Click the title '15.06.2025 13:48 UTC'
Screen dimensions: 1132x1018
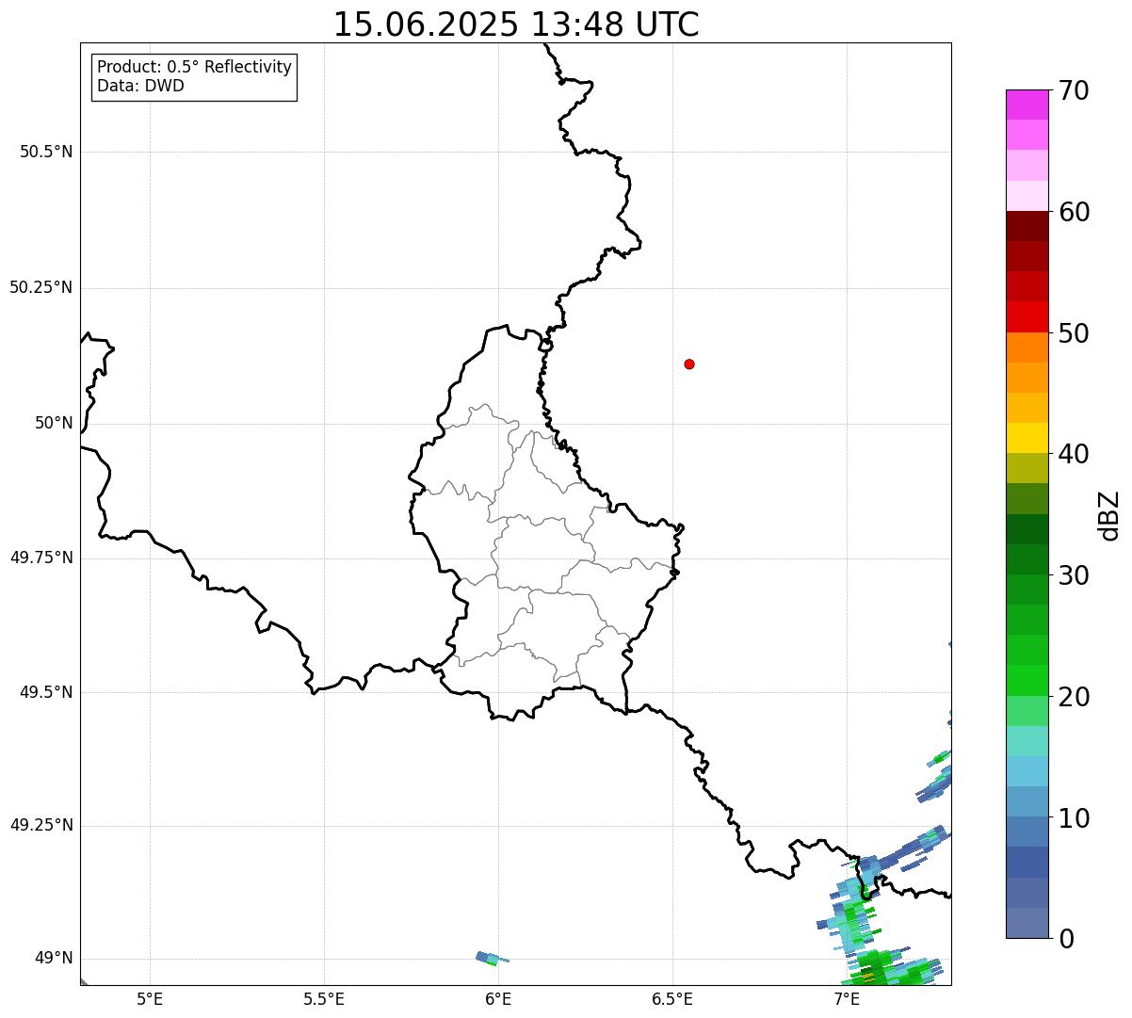point(516,24)
